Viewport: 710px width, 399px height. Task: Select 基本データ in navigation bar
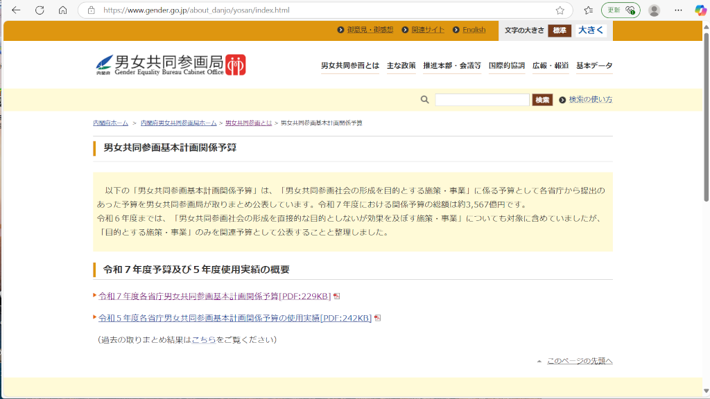[594, 66]
